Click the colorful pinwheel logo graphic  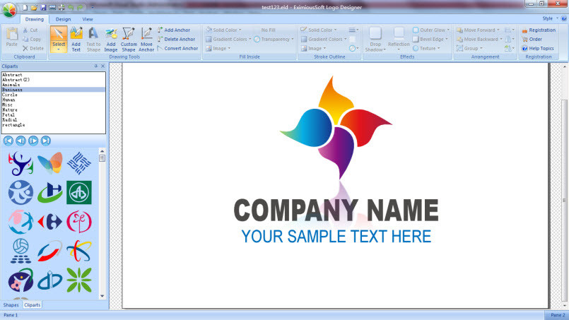(336, 127)
